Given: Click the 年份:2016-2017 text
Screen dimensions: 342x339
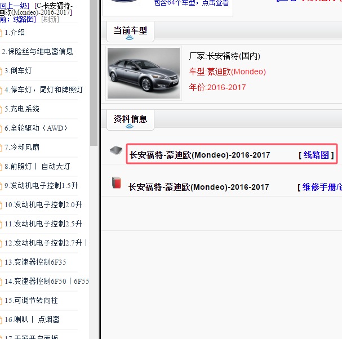Looking at the screenshot, I should 217,87.
